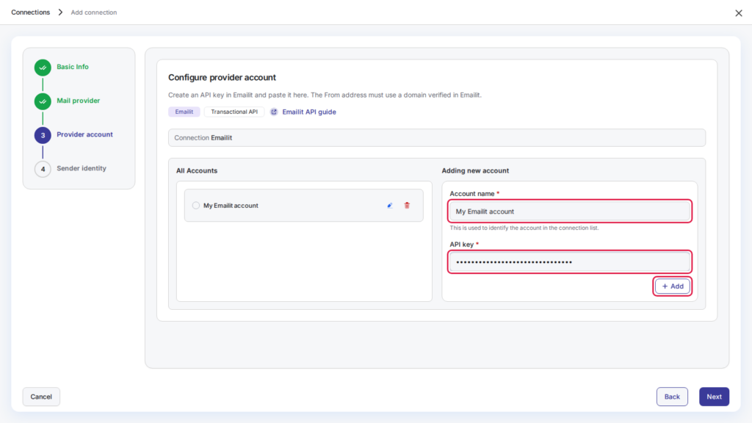Open the Emailit API guide link
Screen dimensions: 752x423
click(309, 112)
